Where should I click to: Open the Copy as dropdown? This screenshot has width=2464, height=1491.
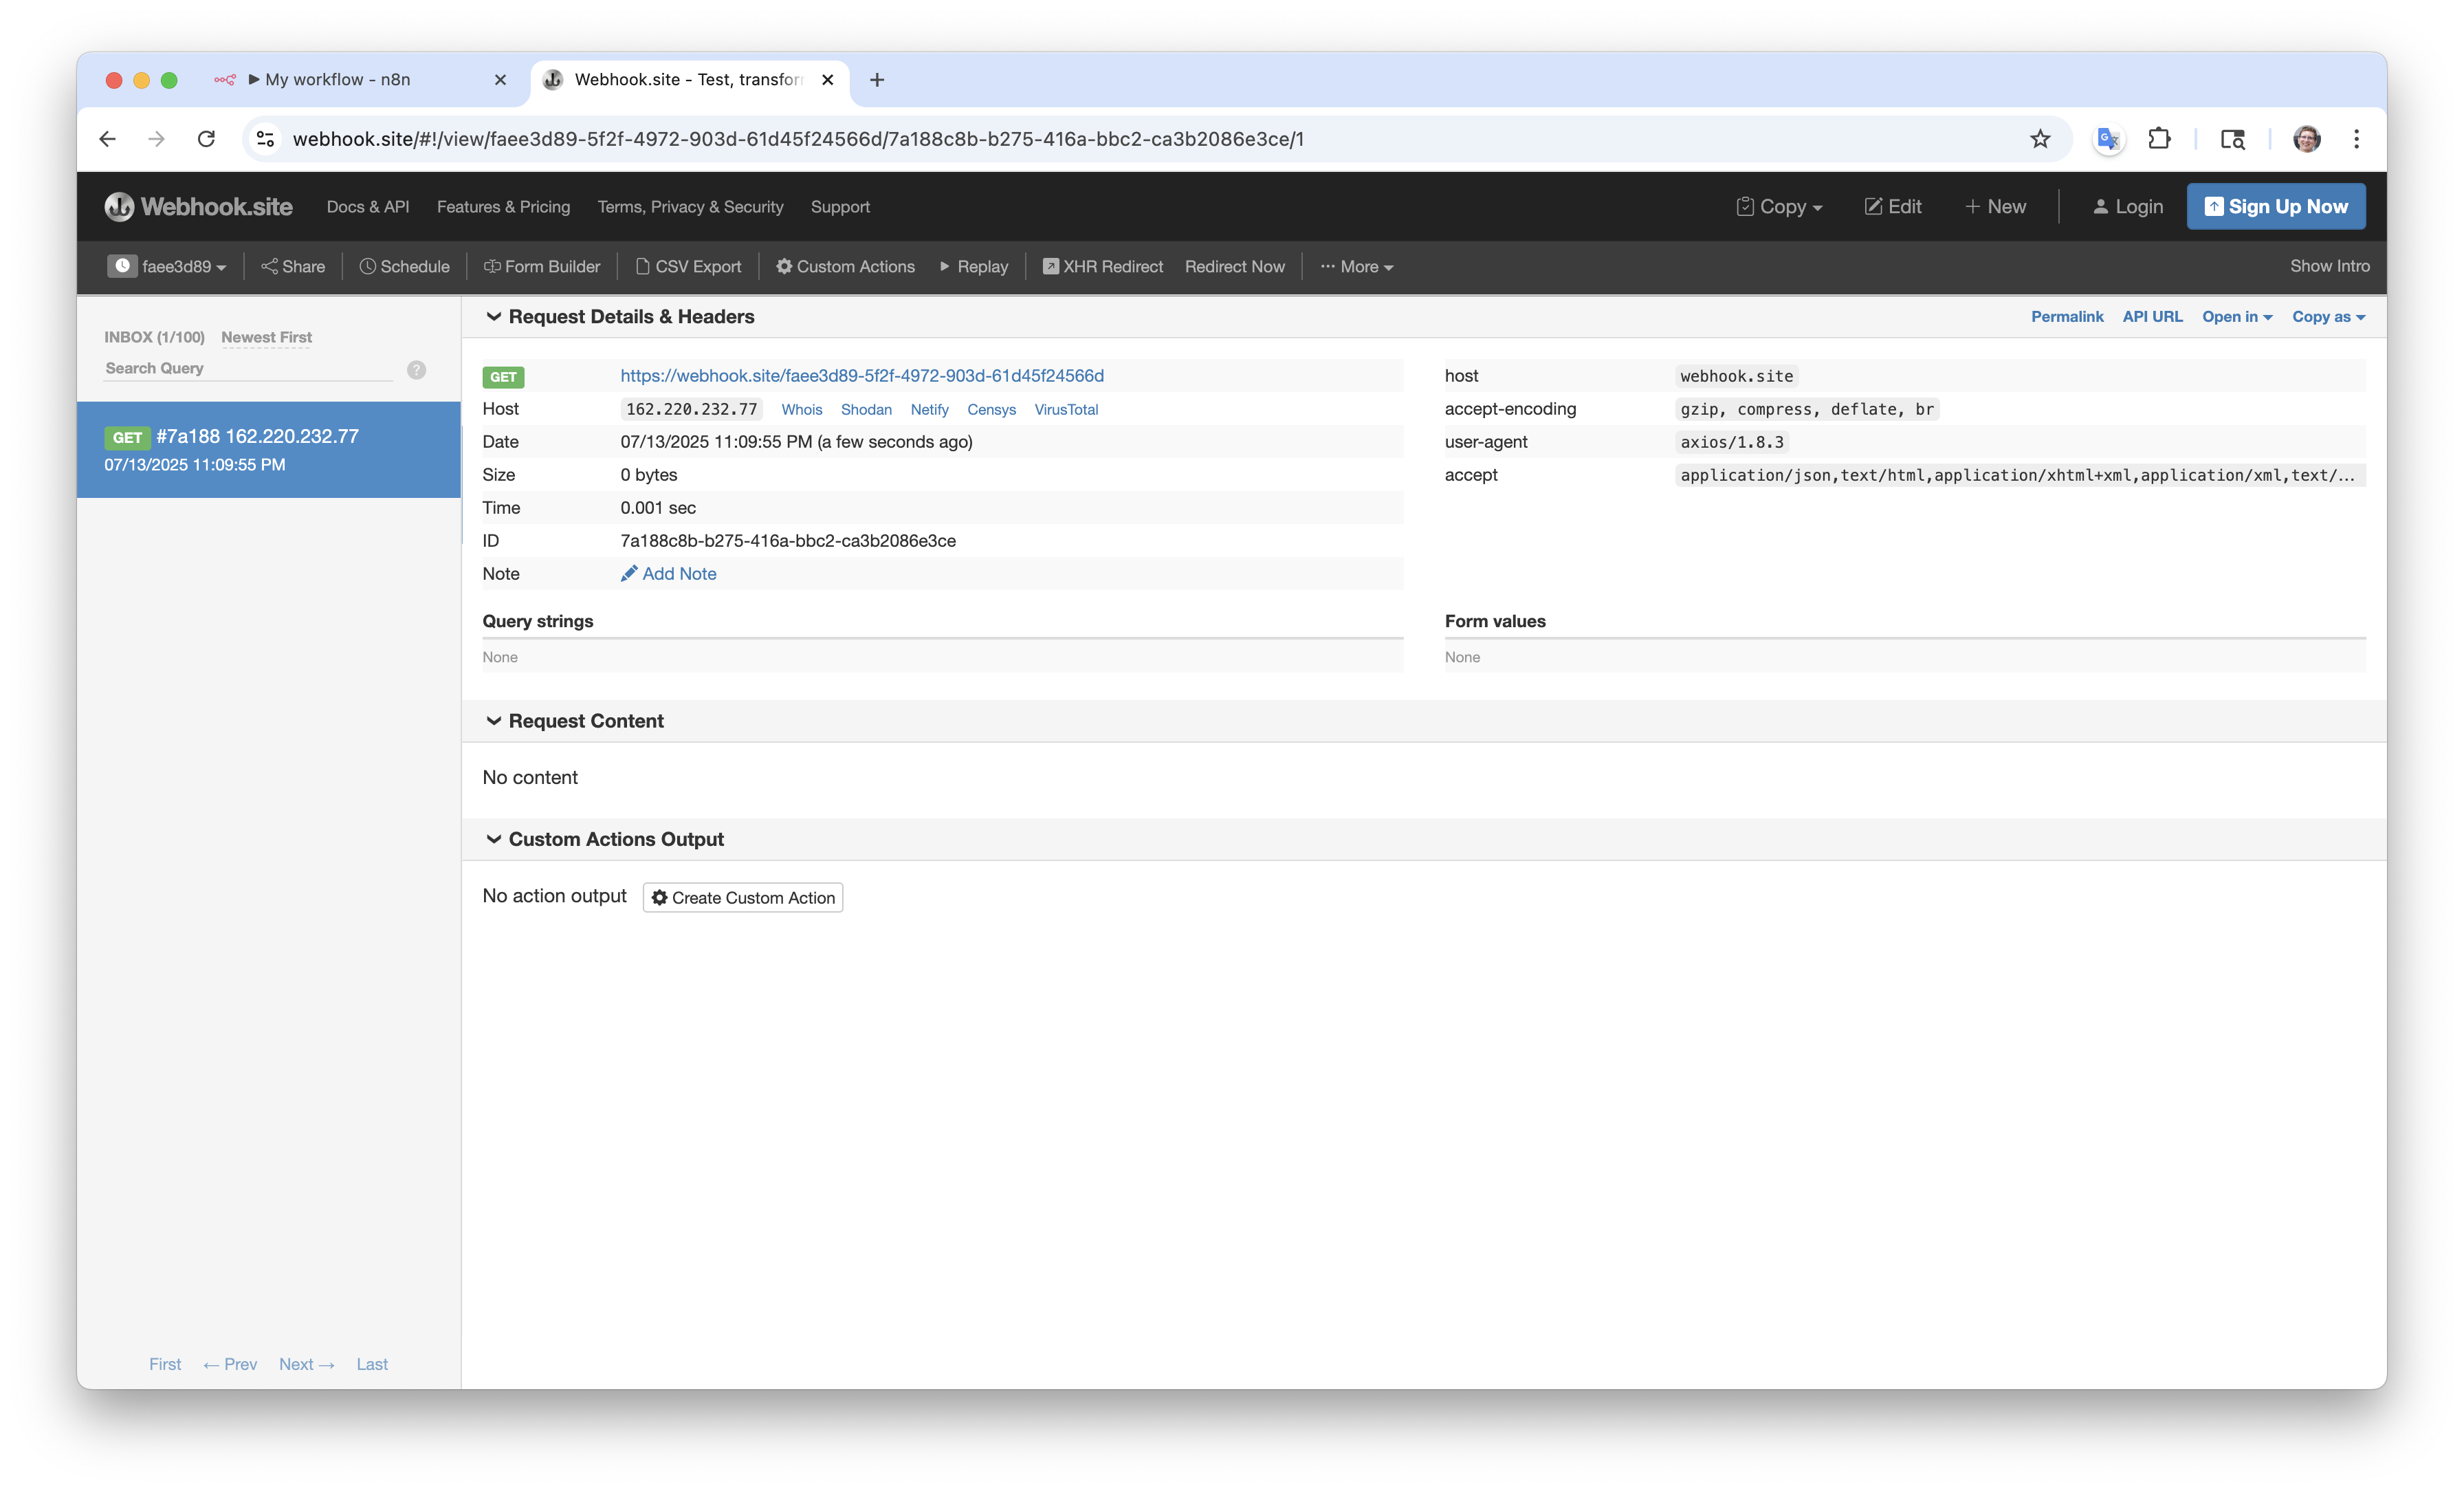2328,317
